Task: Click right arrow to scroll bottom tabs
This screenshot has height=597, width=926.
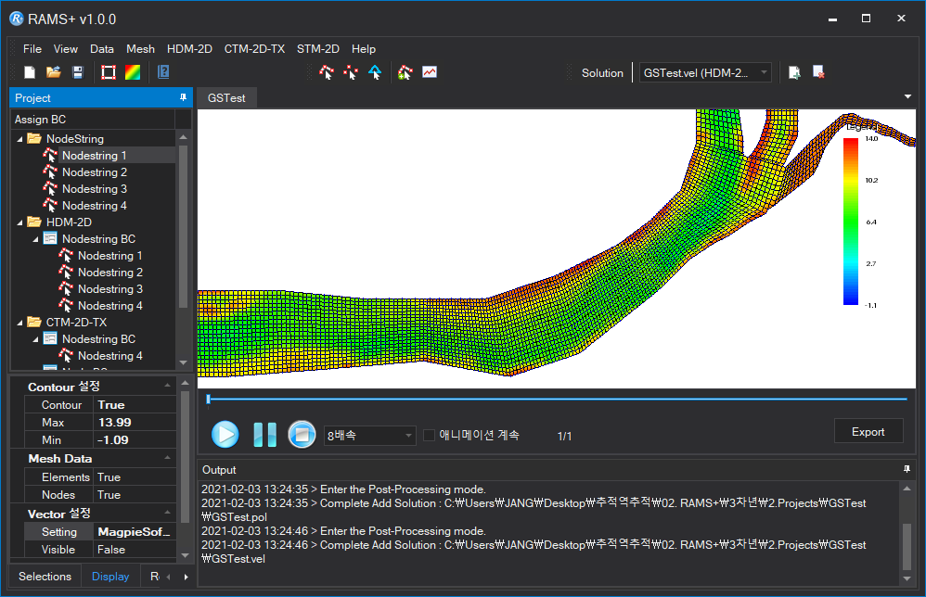Action: [186, 577]
